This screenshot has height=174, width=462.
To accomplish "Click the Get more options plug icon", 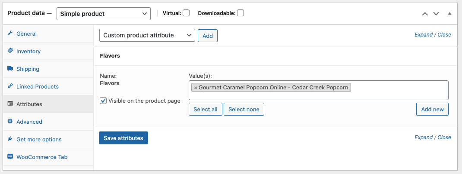I will pos(10,139).
